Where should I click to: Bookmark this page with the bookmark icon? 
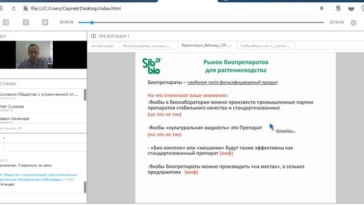click(321, 9)
